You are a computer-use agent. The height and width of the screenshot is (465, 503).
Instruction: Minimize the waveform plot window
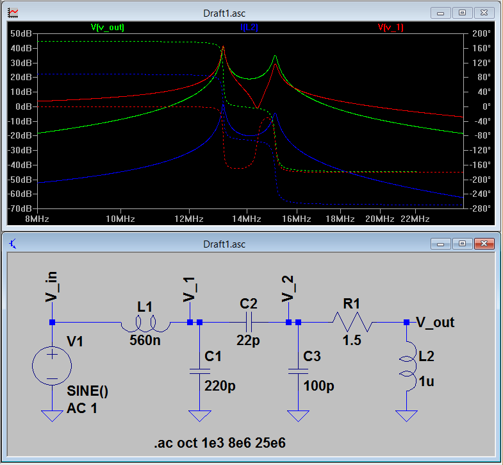[440, 13]
